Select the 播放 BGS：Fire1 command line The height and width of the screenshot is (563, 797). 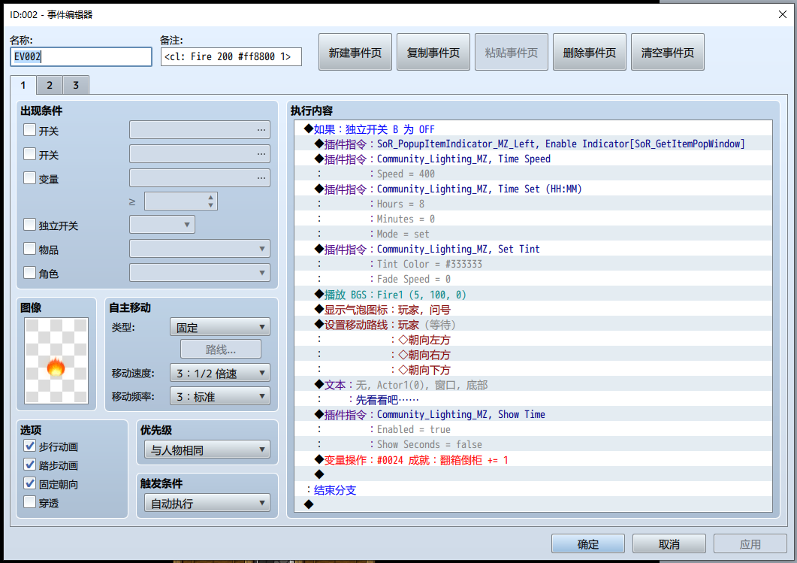coord(533,295)
